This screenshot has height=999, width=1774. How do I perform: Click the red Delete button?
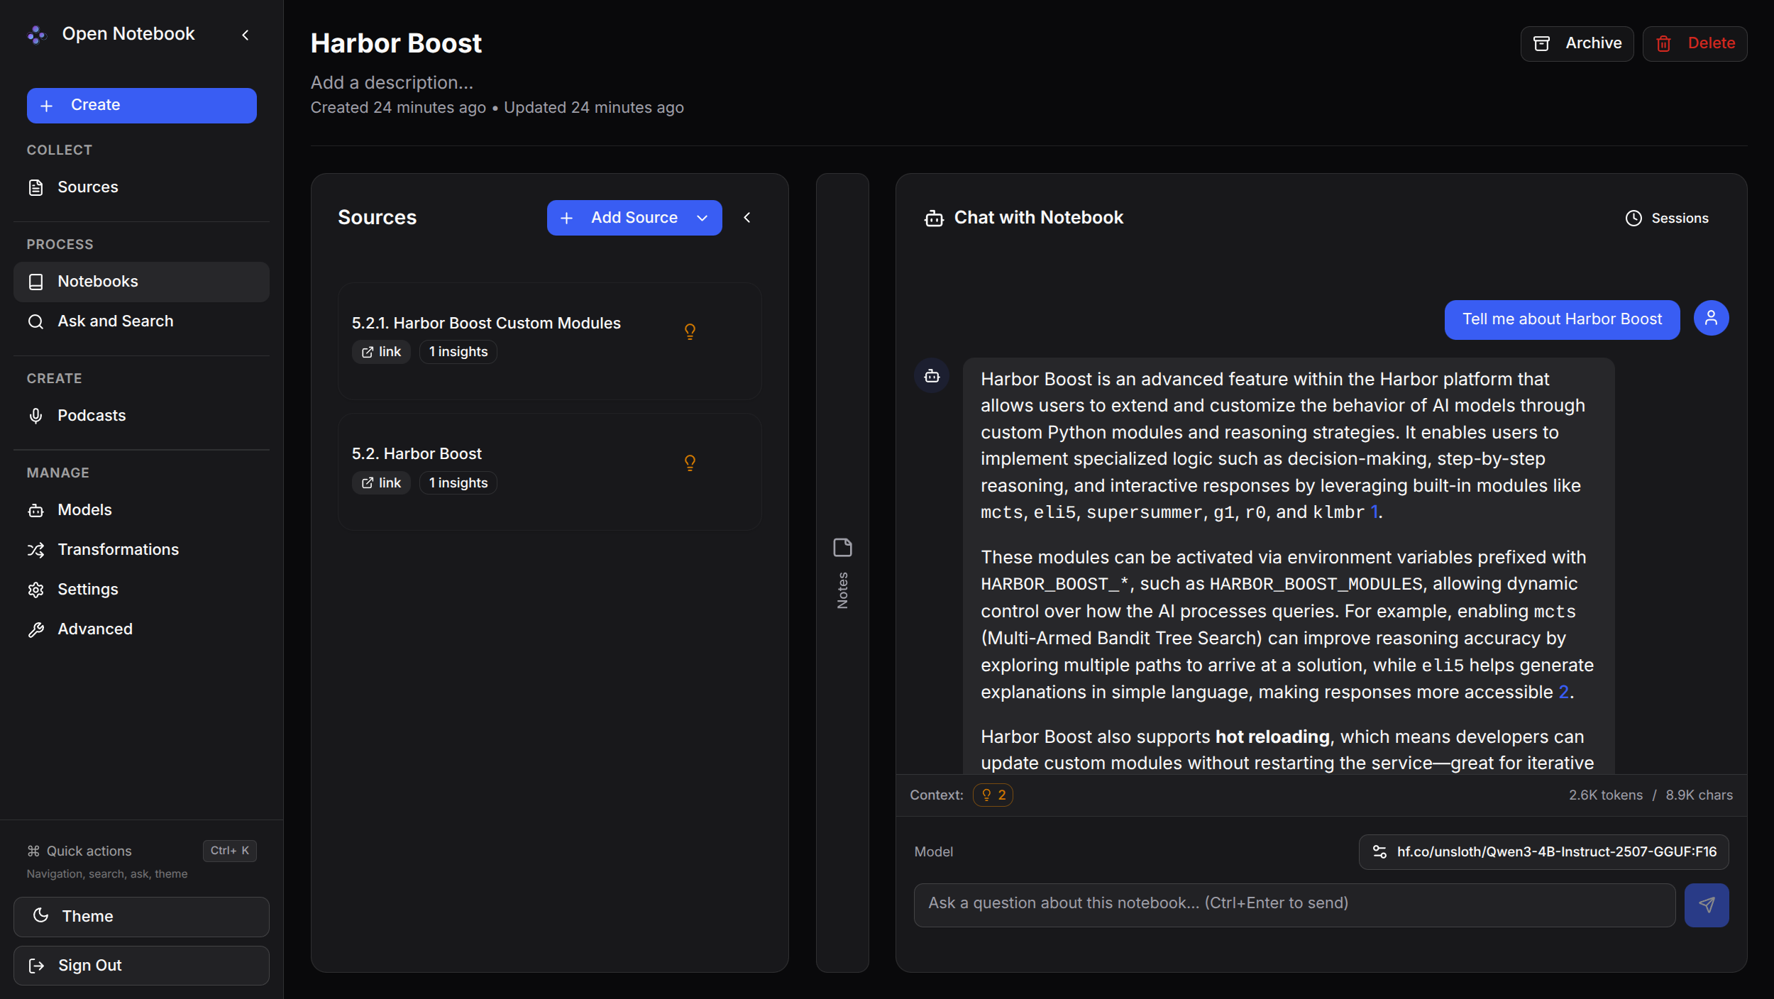pos(1695,44)
